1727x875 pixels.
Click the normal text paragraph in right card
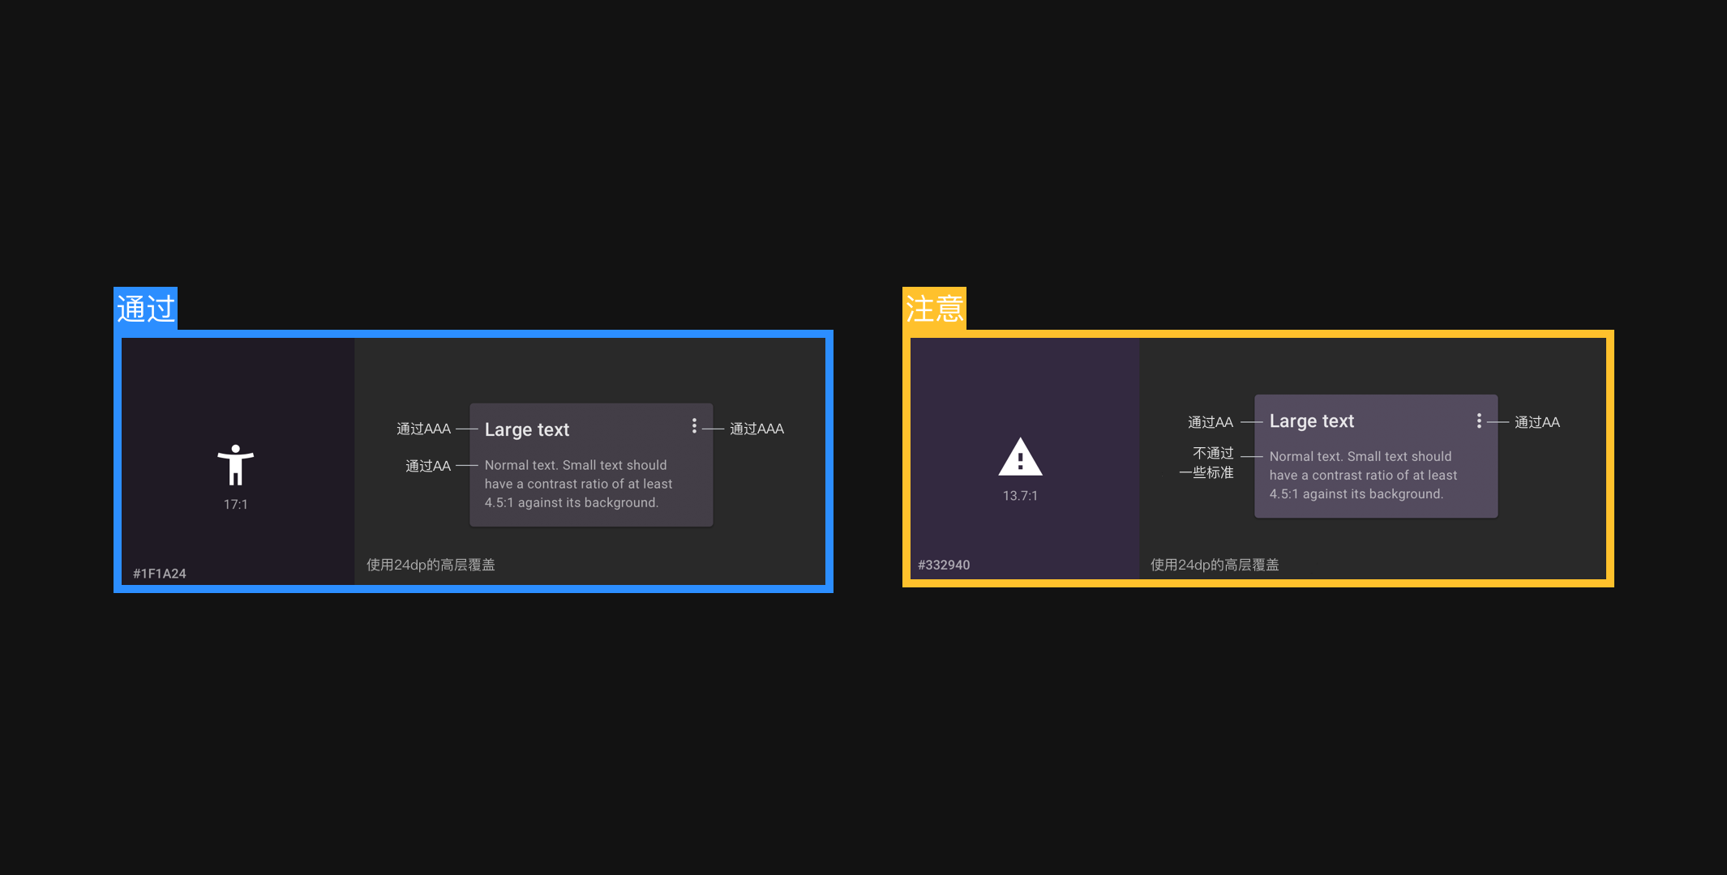(x=1363, y=476)
